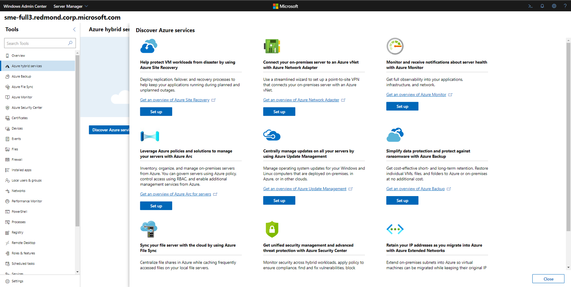Click the Discover Azure services button behind panel
This screenshot has height=287, width=571.
click(x=109, y=130)
